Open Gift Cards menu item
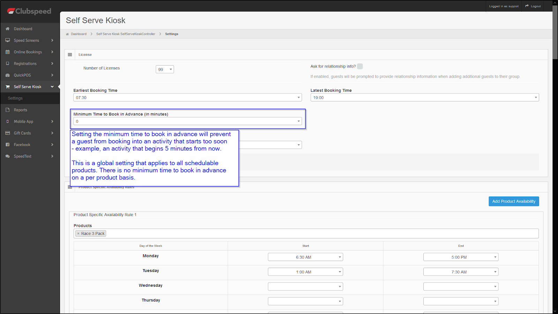558x314 pixels. (x=30, y=133)
